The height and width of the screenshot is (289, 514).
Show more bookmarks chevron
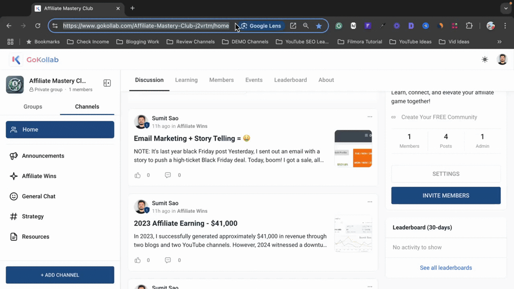[499, 42]
